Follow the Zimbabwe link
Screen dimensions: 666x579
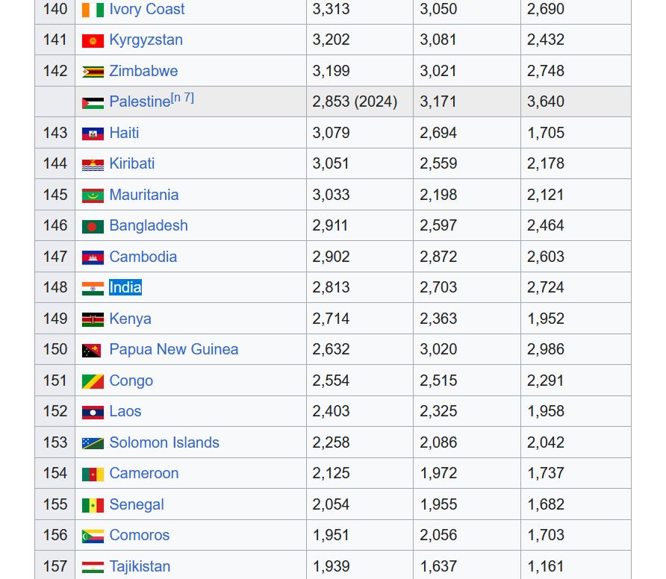pos(143,71)
